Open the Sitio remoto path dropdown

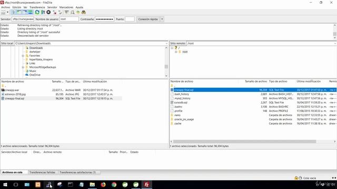coord(335,44)
